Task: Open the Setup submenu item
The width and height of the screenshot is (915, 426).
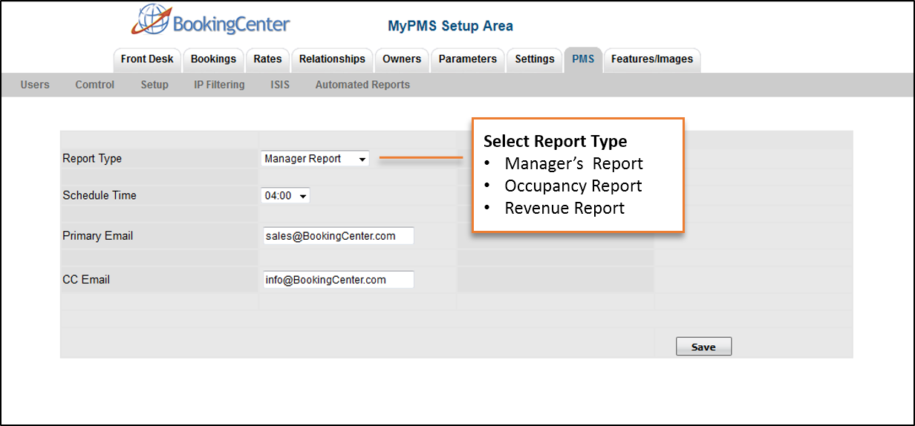Action: click(x=154, y=85)
